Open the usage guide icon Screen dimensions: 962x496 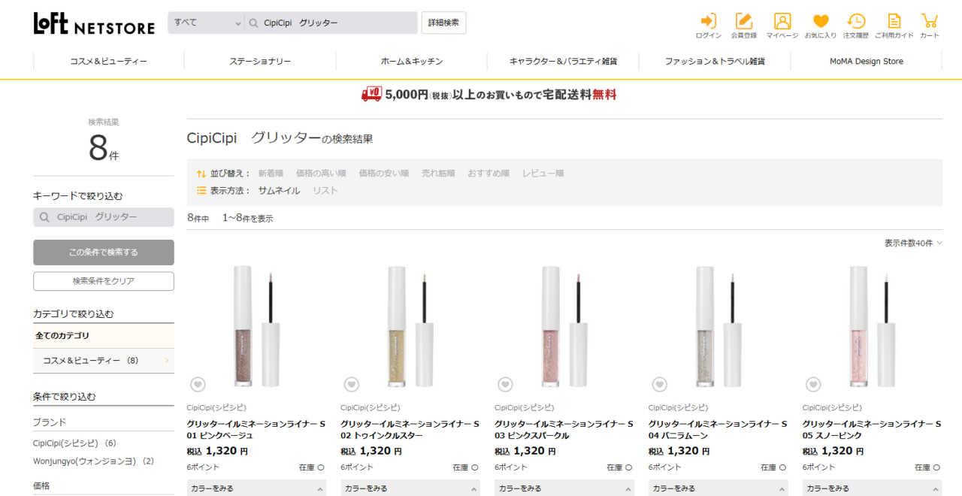(x=894, y=22)
